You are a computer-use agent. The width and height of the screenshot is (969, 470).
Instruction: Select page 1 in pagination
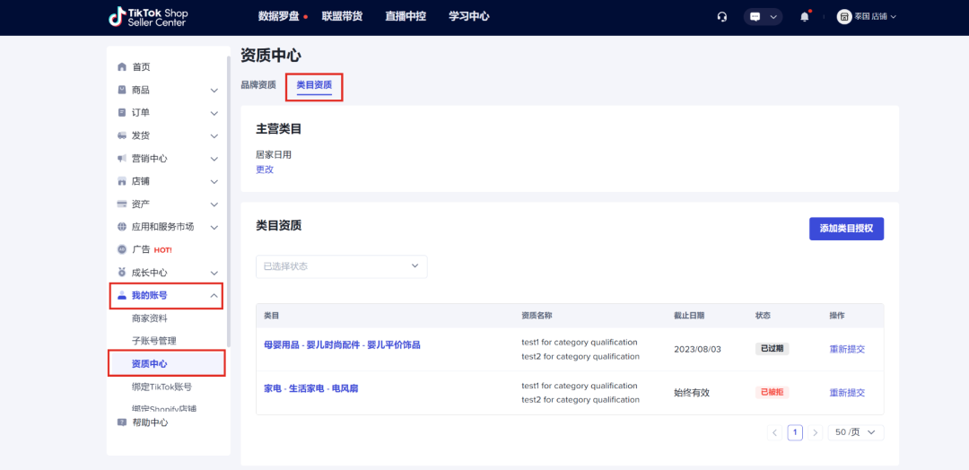tap(795, 432)
